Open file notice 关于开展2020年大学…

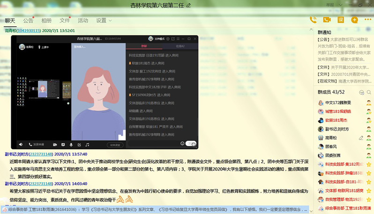click(x=344, y=67)
